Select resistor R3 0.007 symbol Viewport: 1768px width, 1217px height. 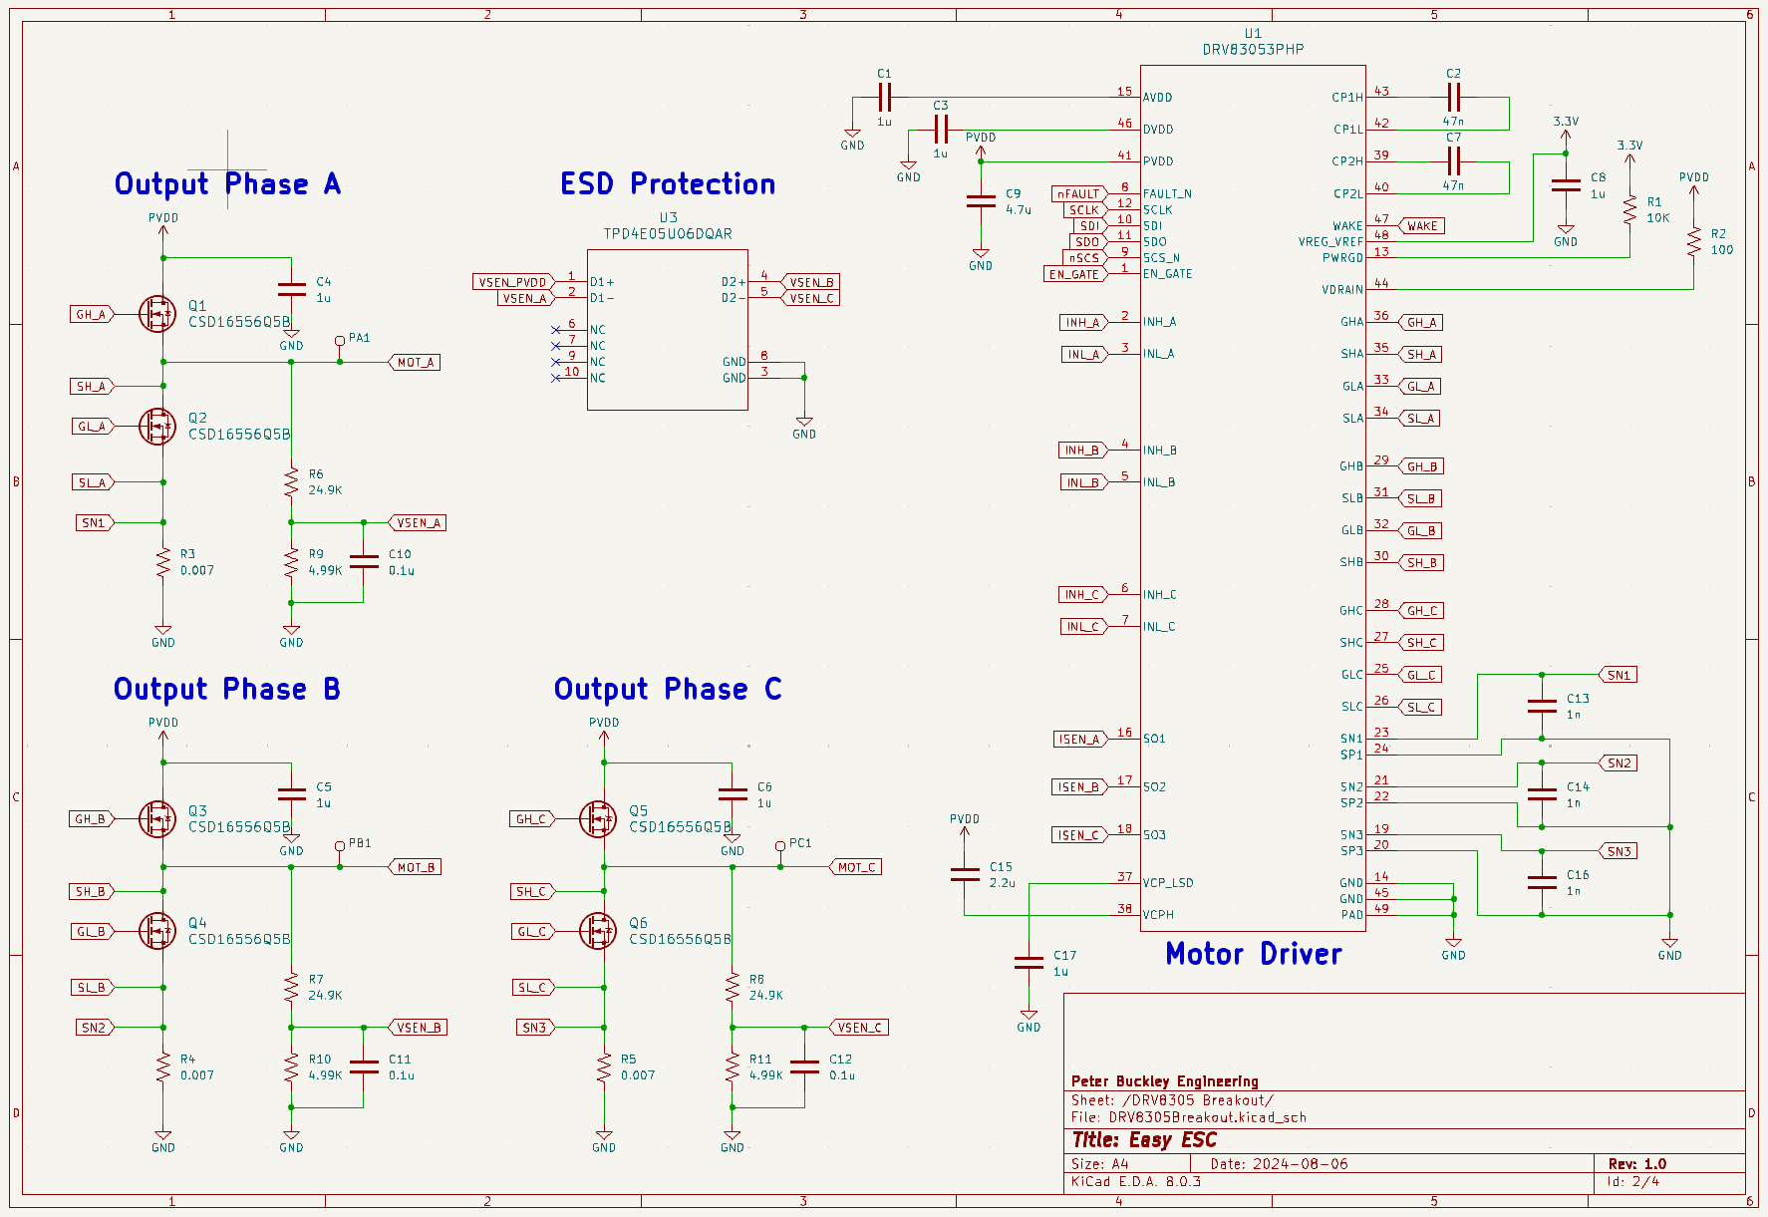pos(163,563)
